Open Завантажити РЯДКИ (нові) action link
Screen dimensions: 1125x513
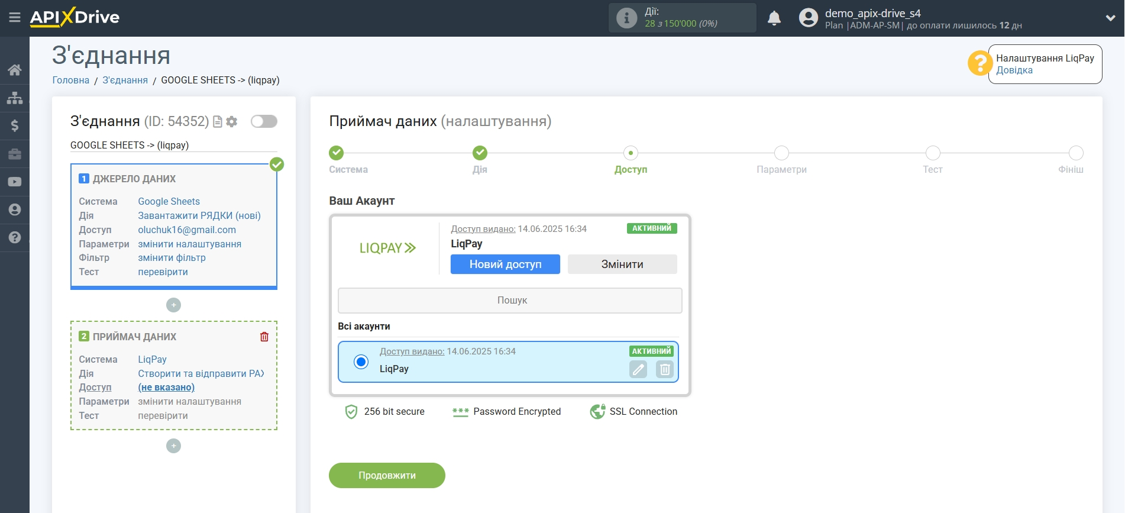(x=199, y=215)
